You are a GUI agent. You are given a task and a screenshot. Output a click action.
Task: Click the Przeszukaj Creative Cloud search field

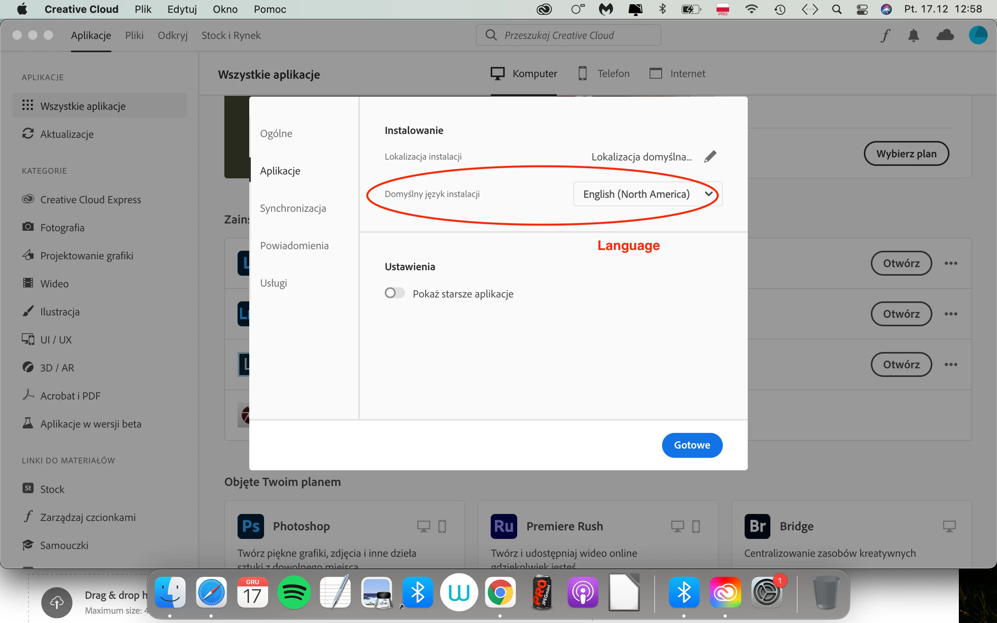pyautogui.click(x=569, y=35)
